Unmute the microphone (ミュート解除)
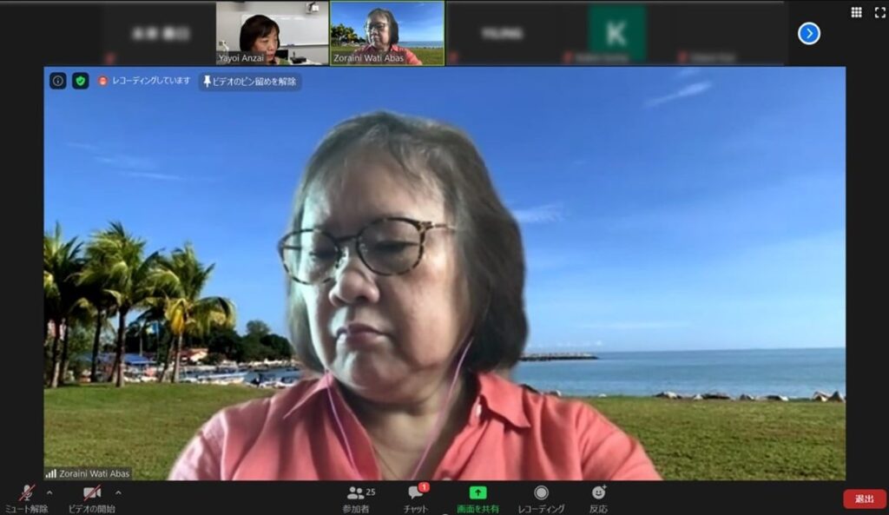Screen dimensions: 889x515 [26, 494]
